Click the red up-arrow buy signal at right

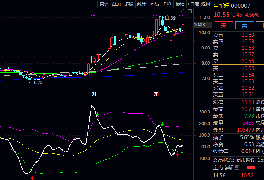coord(177,155)
